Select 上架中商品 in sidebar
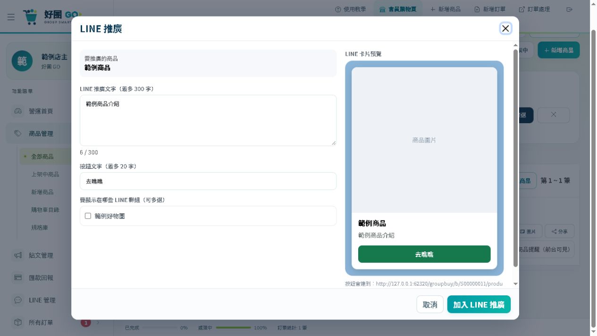The width and height of the screenshot is (597, 336). pos(45,174)
